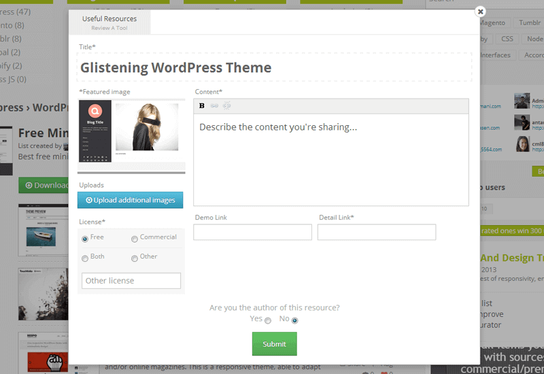Click the "JS (0)" category entry
Viewport: 544px width, 374px height.
(x=13, y=80)
